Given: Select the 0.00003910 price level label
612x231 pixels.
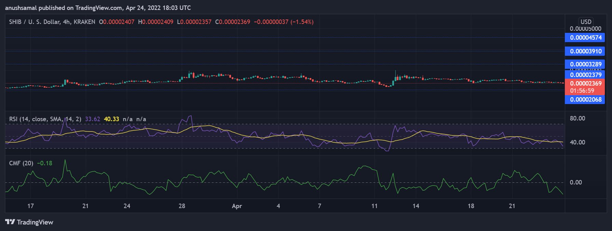Looking at the screenshot, I should pos(585,51).
